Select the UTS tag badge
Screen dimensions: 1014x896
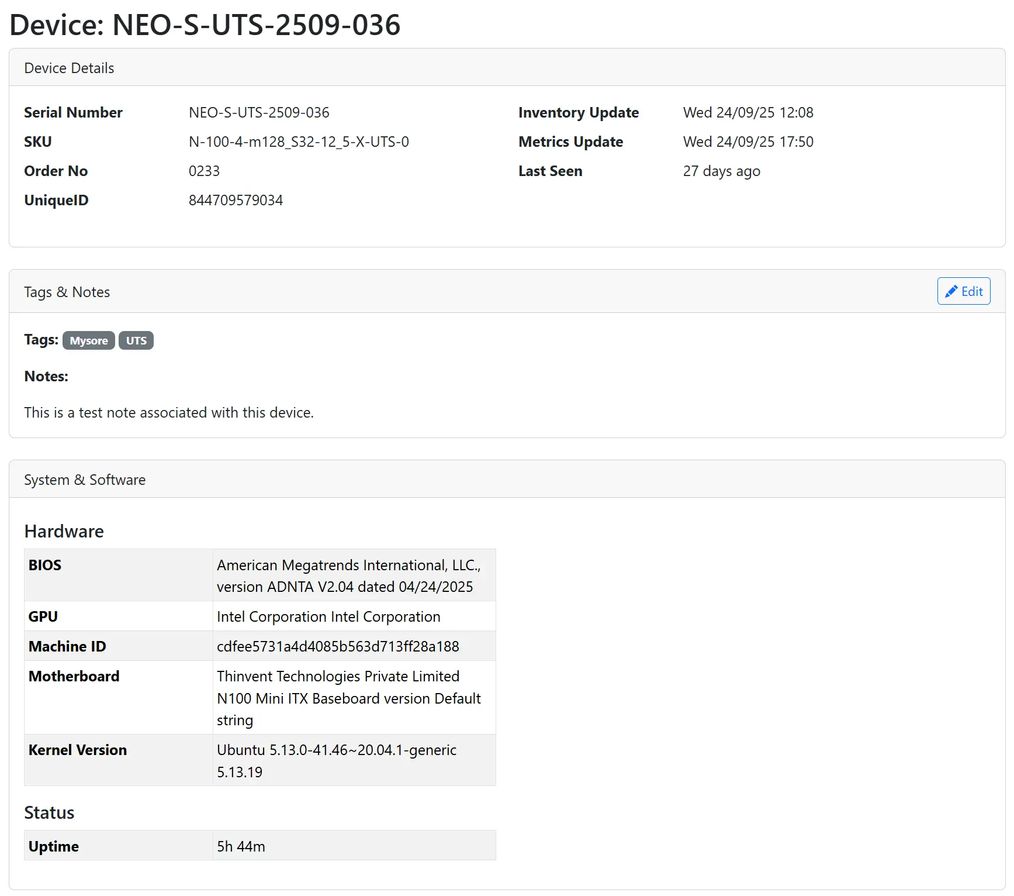click(x=136, y=340)
